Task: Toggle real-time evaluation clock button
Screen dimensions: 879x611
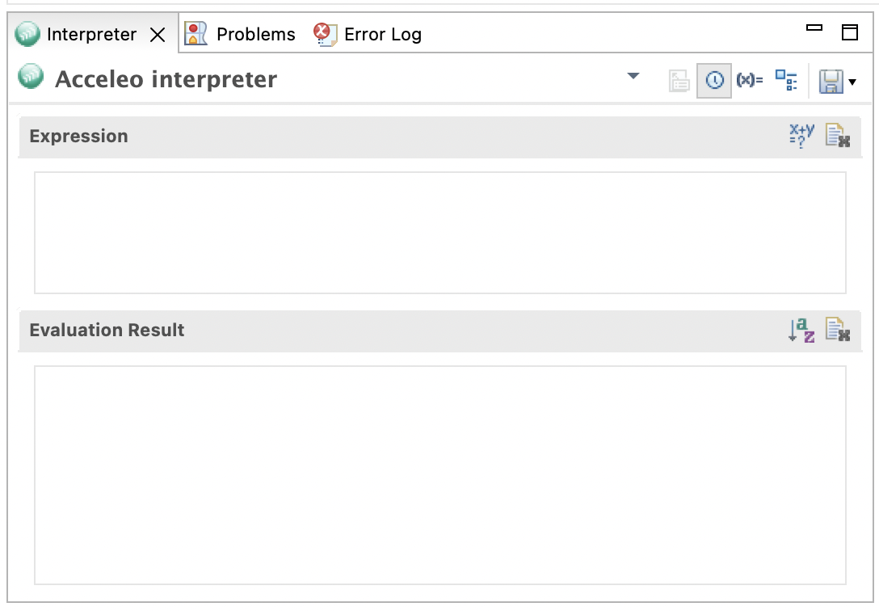Action: coord(714,81)
